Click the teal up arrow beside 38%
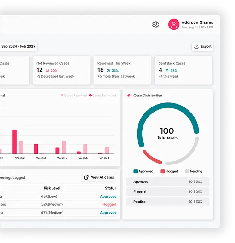The width and height of the screenshot is (235, 243). click(109, 71)
